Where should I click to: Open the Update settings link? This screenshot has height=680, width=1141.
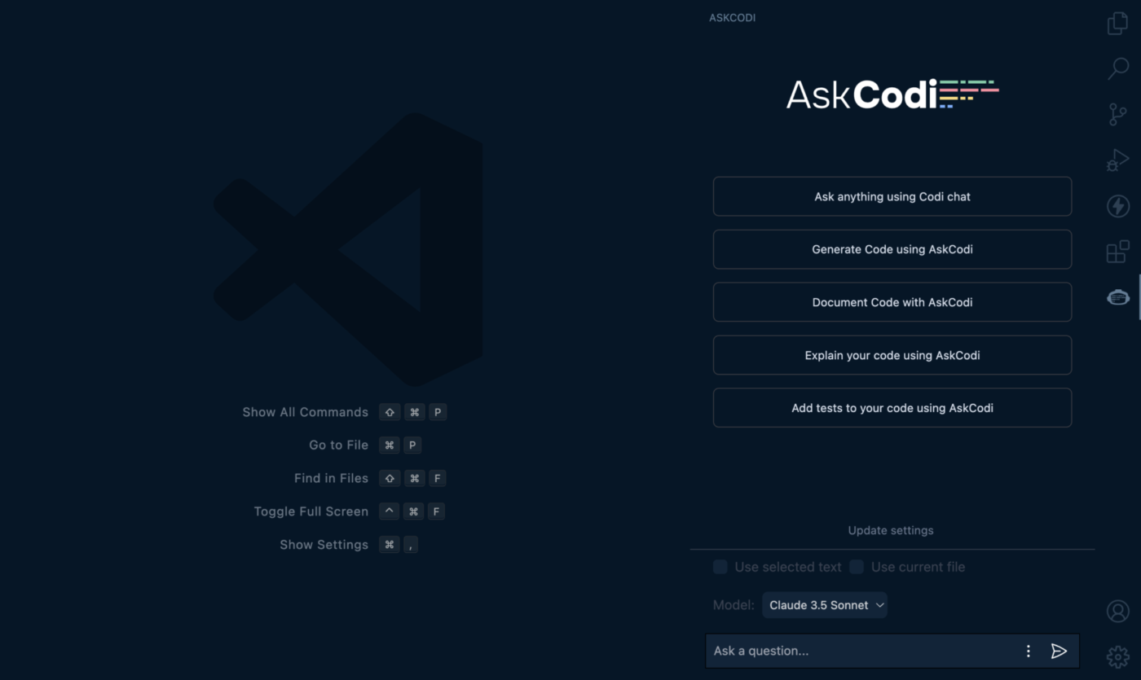[x=891, y=530]
